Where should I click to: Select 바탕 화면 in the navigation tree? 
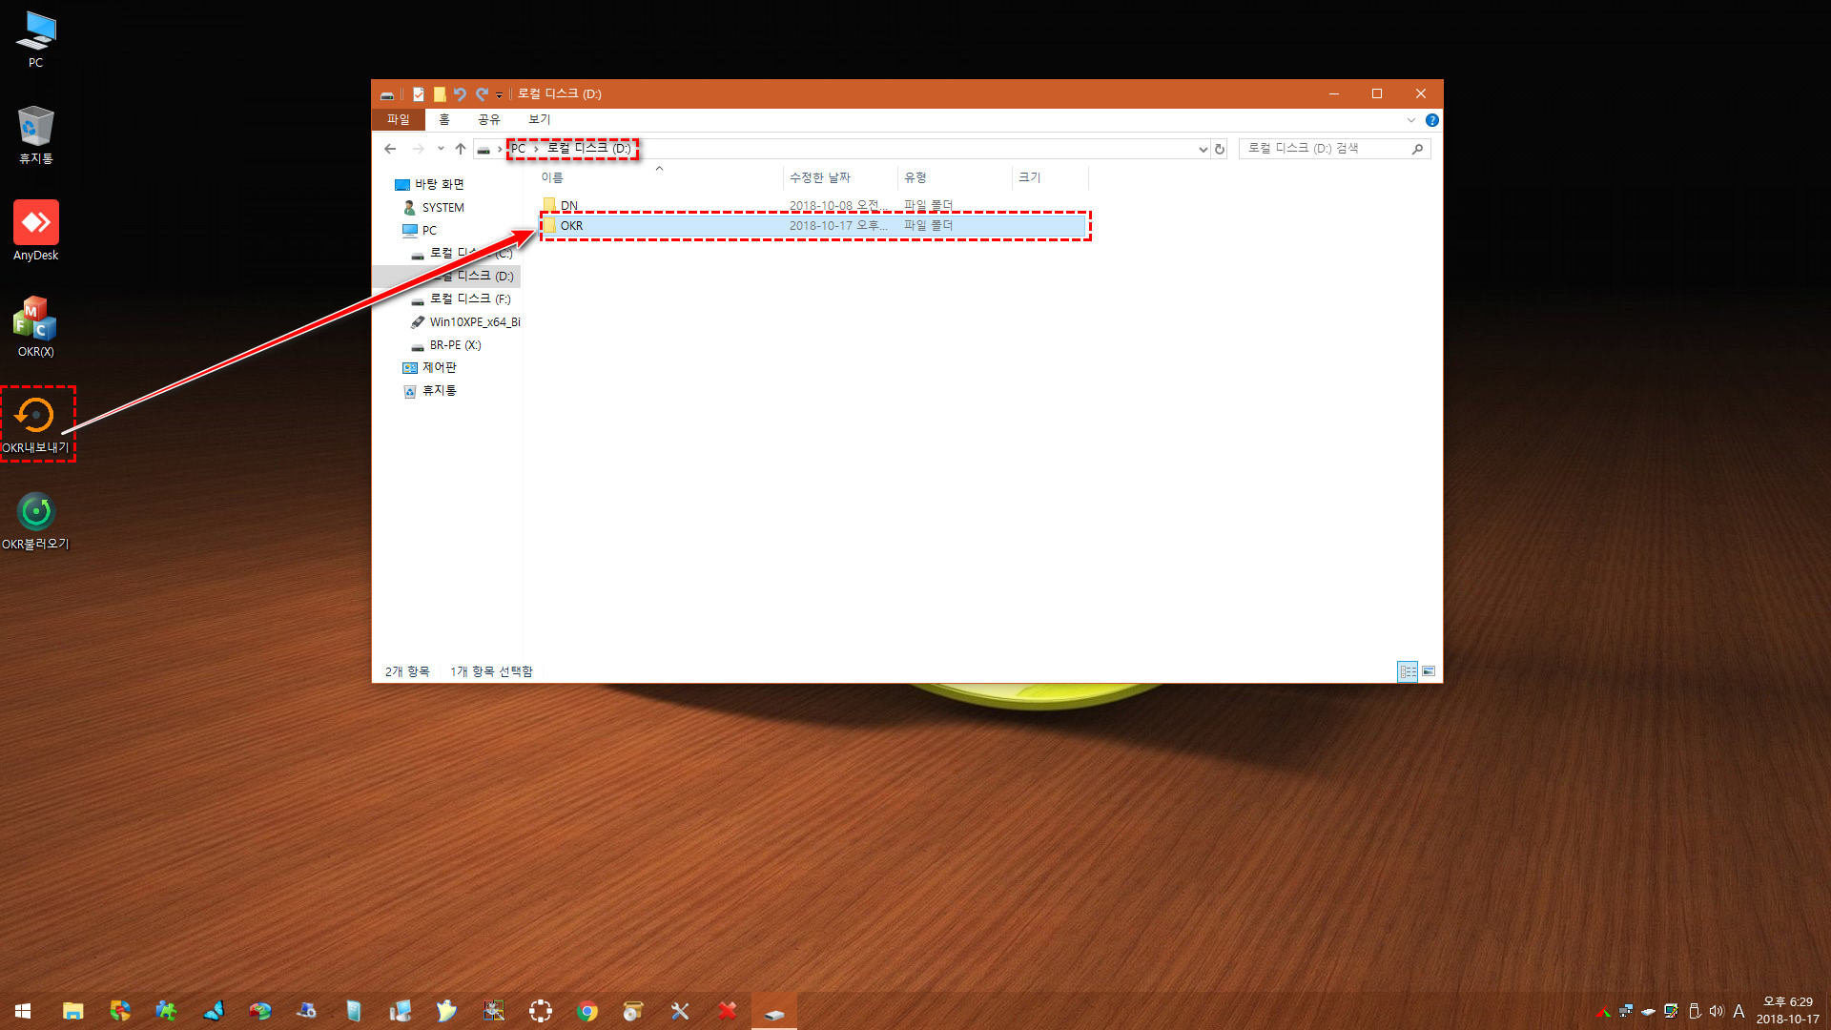point(429,184)
